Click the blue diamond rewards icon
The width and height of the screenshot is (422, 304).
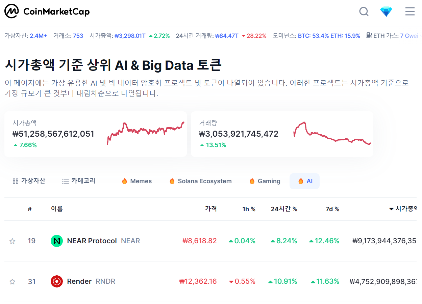386,11
